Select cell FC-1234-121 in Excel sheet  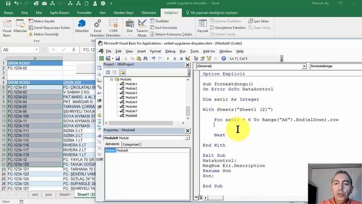(35, 169)
